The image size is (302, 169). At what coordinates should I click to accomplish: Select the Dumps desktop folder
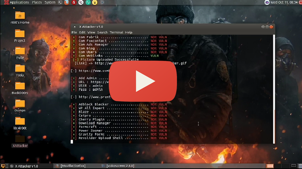pos(20,106)
